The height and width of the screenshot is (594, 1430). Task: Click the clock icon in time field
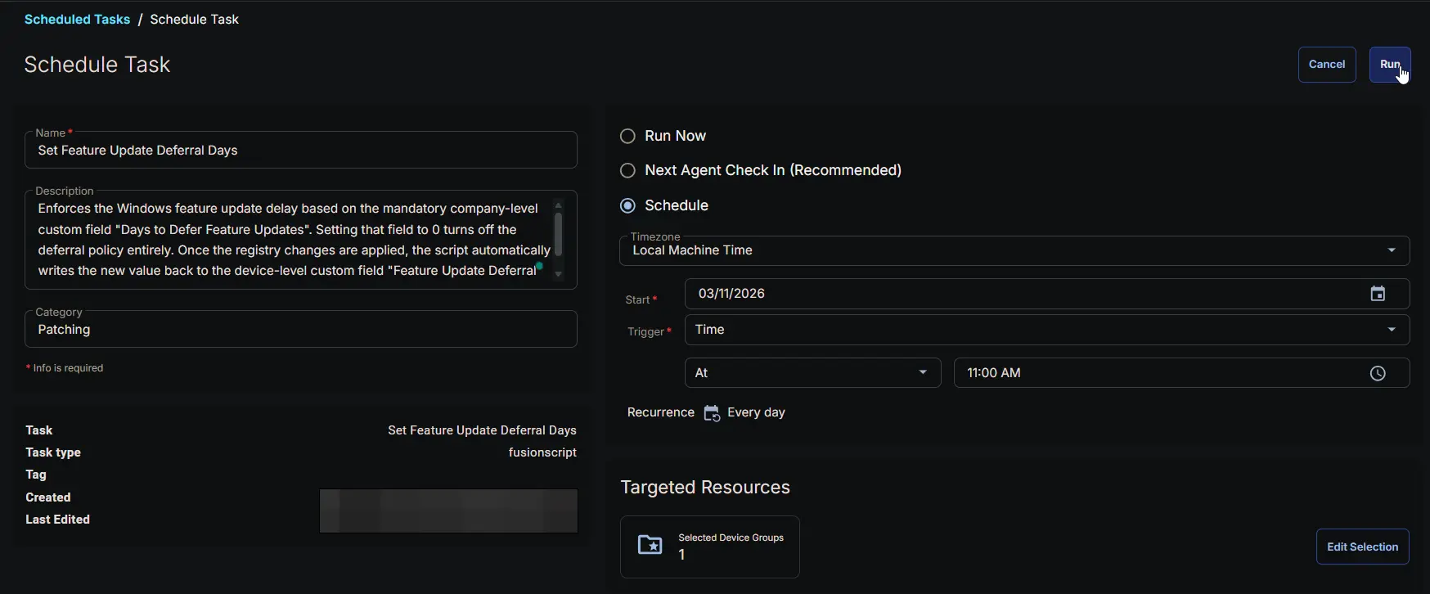pyautogui.click(x=1378, y=373)
